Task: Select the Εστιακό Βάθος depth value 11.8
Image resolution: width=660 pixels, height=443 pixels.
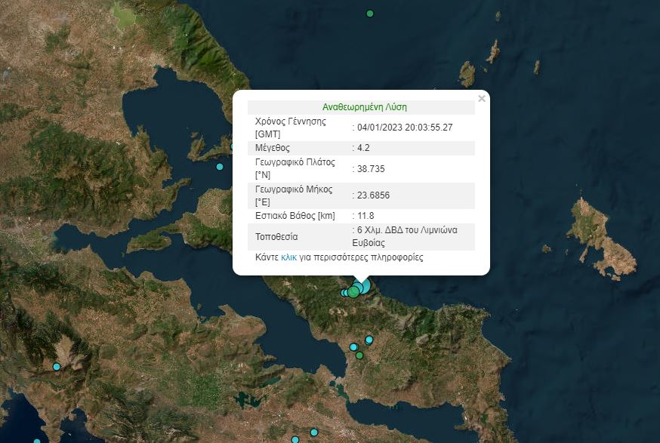Action: click(x=361, y=214)
